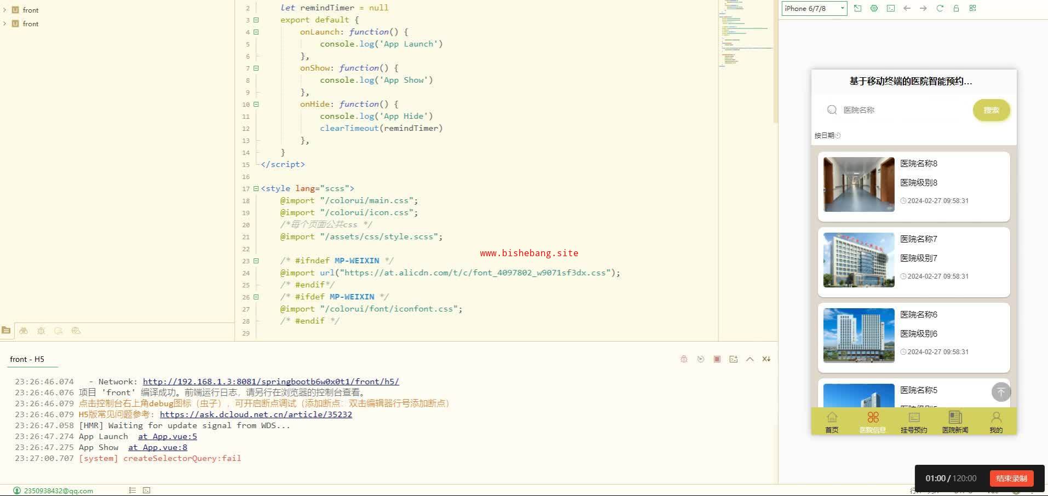Select the front - H5 console tab
Screen dimensions: 1048x496
click(27, 359)
